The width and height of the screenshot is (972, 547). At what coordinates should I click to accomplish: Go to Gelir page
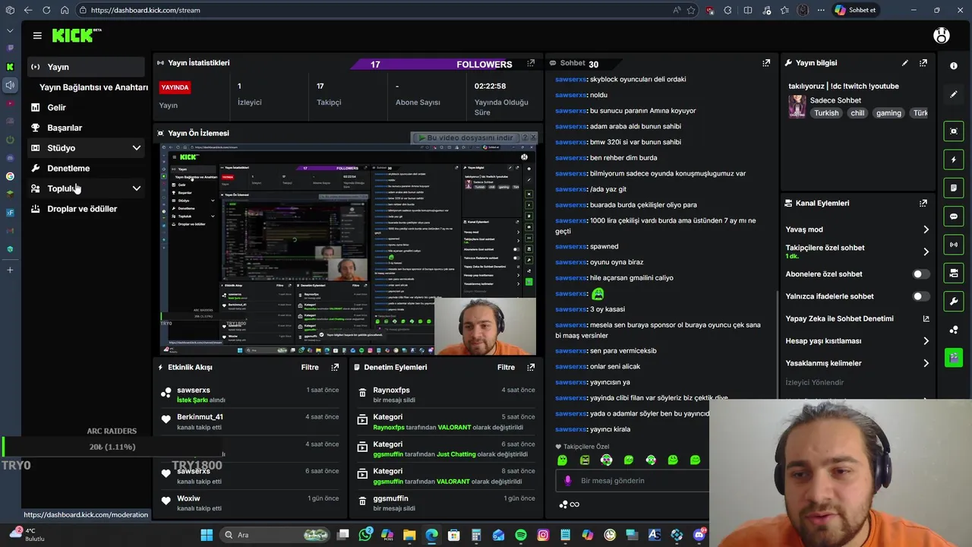[x=56, y=108]
